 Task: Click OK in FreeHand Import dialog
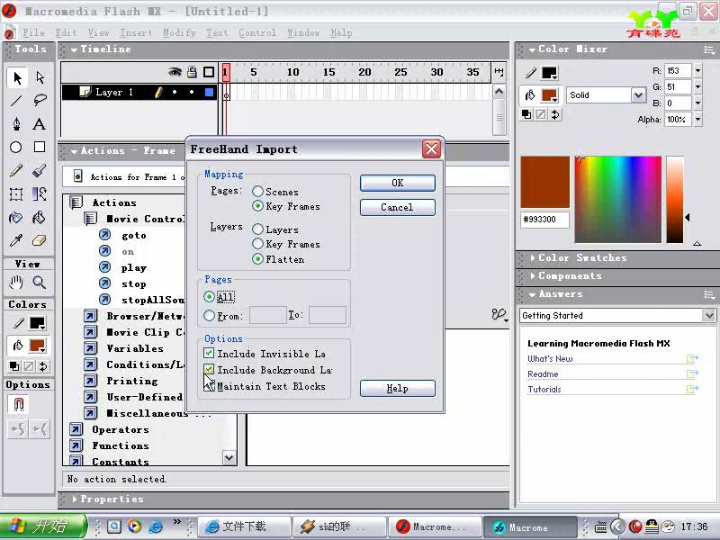pyautogui.click(x=398, y=183)
